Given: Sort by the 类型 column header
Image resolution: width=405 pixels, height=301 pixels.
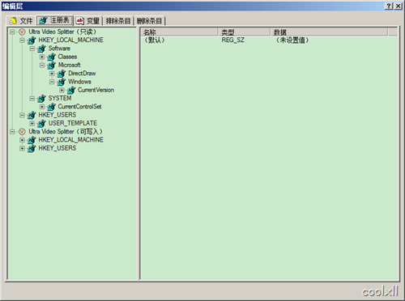Looking at the screenshot, I should [x=244, y=32].
